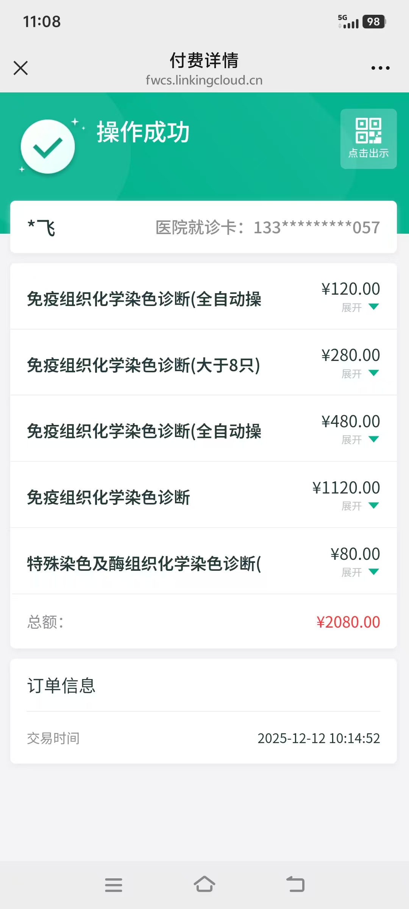This screenshot has height=909, width=409.
Task: Expand the ¥1120.00 charge details
Action: coord(360,506)
